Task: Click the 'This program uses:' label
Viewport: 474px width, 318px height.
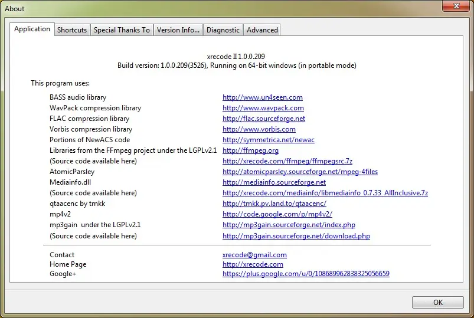Action: pos(60,83)
